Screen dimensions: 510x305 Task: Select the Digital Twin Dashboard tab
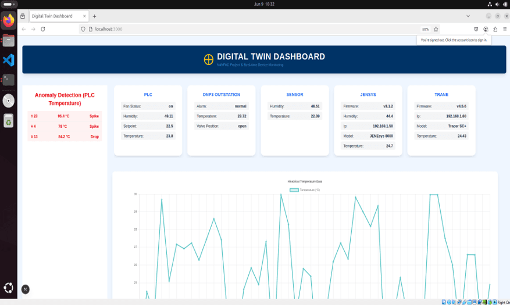59,16
